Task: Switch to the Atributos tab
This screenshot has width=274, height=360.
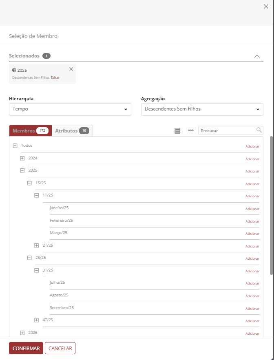Action: pyautogui.click(x=72, y=130)
